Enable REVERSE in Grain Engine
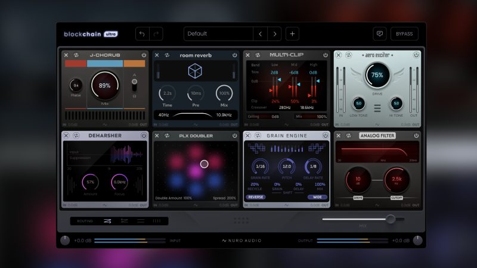Image resolution: width=477 pixels, height=268 pixels. [256, 197]
